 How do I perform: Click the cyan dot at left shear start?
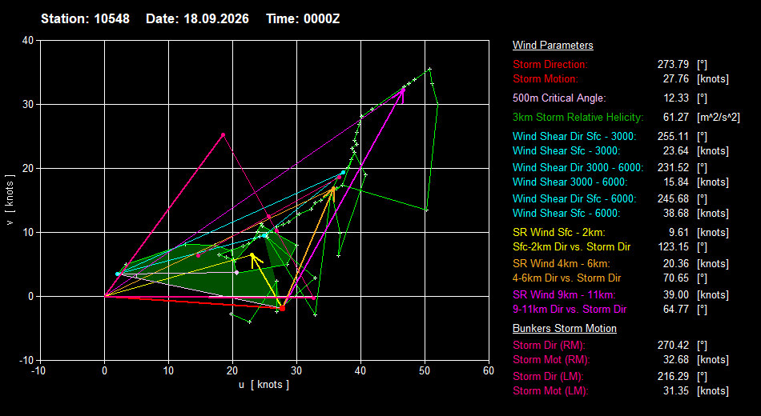[118, 274]
